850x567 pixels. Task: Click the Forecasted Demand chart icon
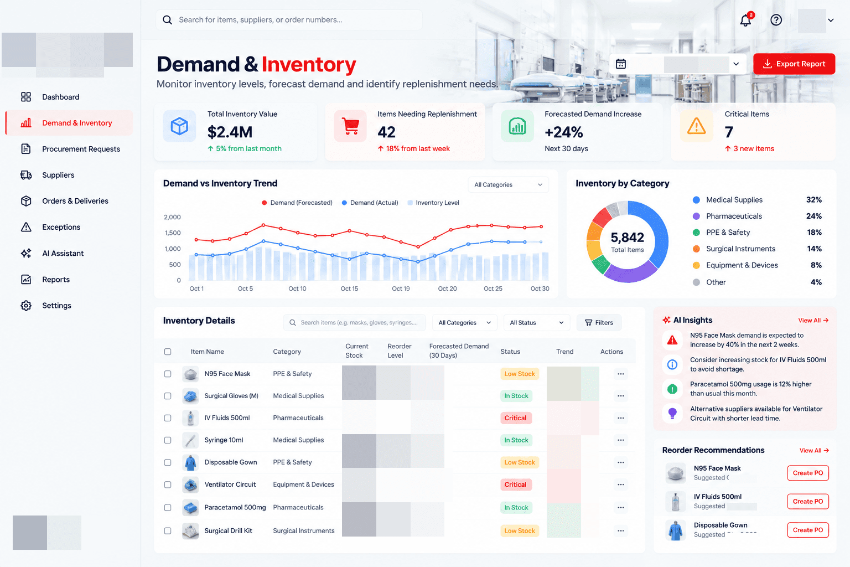tap(517, 126)
